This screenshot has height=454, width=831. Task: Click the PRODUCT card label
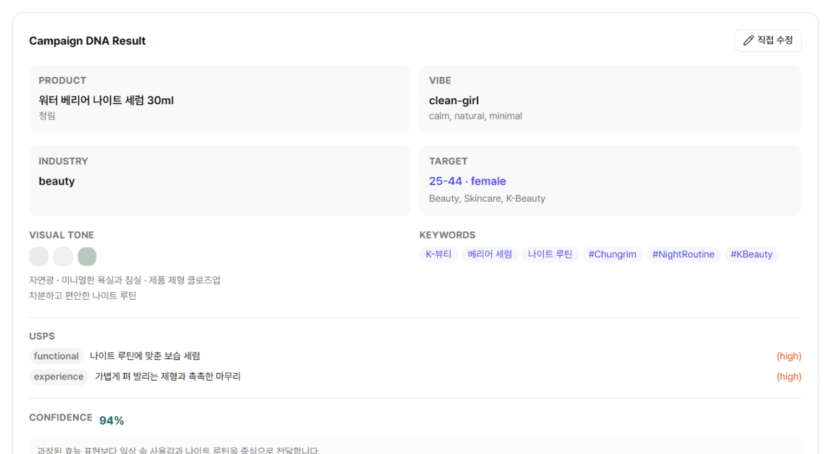click(62, 80)
